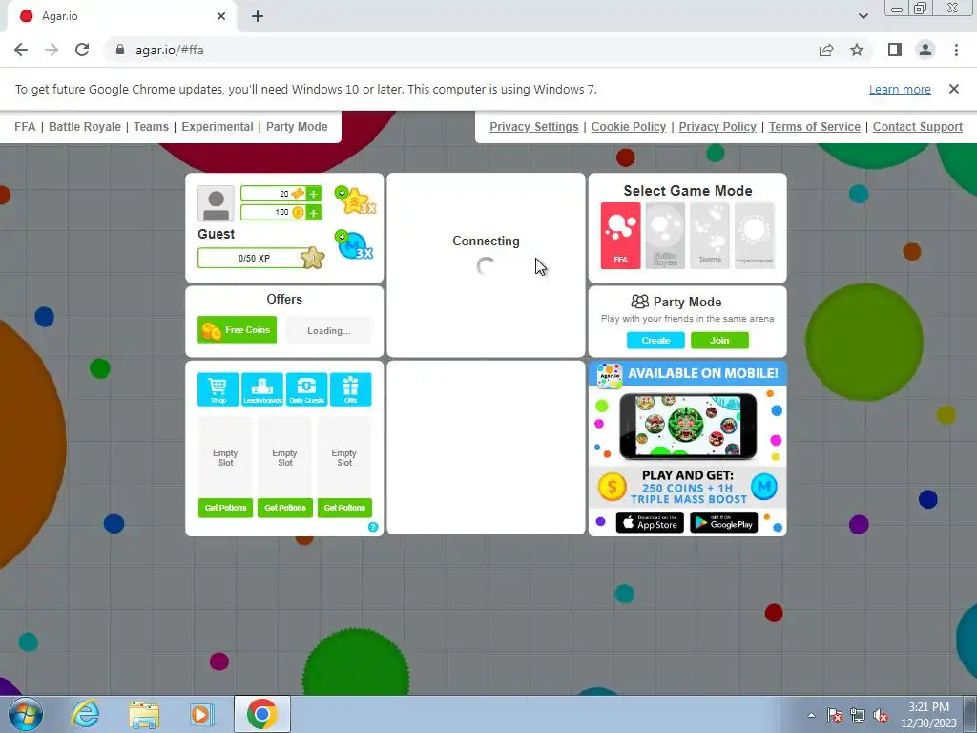Click Get Potions under the middle slot
977x733 pixels.
[284, 508]
